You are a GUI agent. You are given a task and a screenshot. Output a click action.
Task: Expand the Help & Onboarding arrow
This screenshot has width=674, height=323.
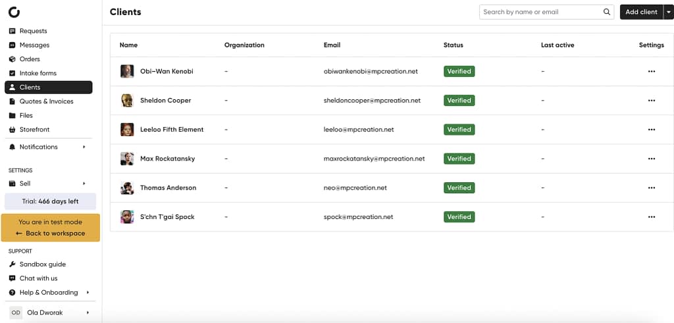[88, 293]
